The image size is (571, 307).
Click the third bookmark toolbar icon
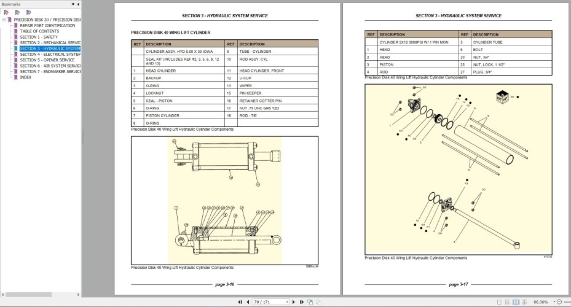point(28,12)
